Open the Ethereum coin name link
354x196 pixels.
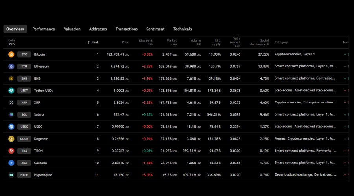pyautogui.click(x=42, y=66)
